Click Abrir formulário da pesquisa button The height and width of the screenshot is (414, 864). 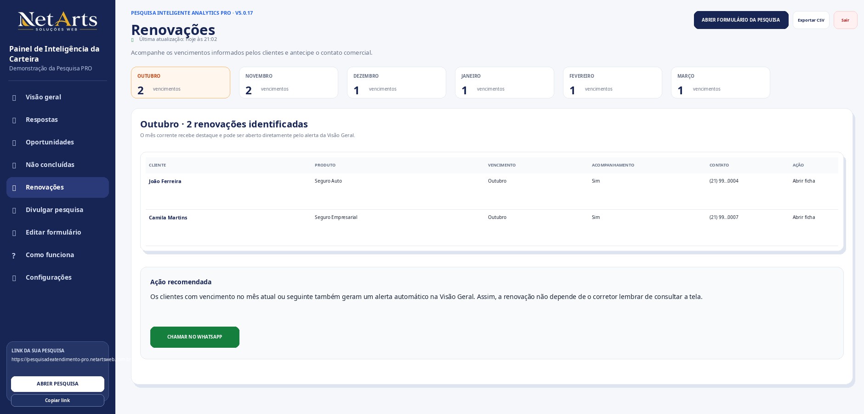741,20
